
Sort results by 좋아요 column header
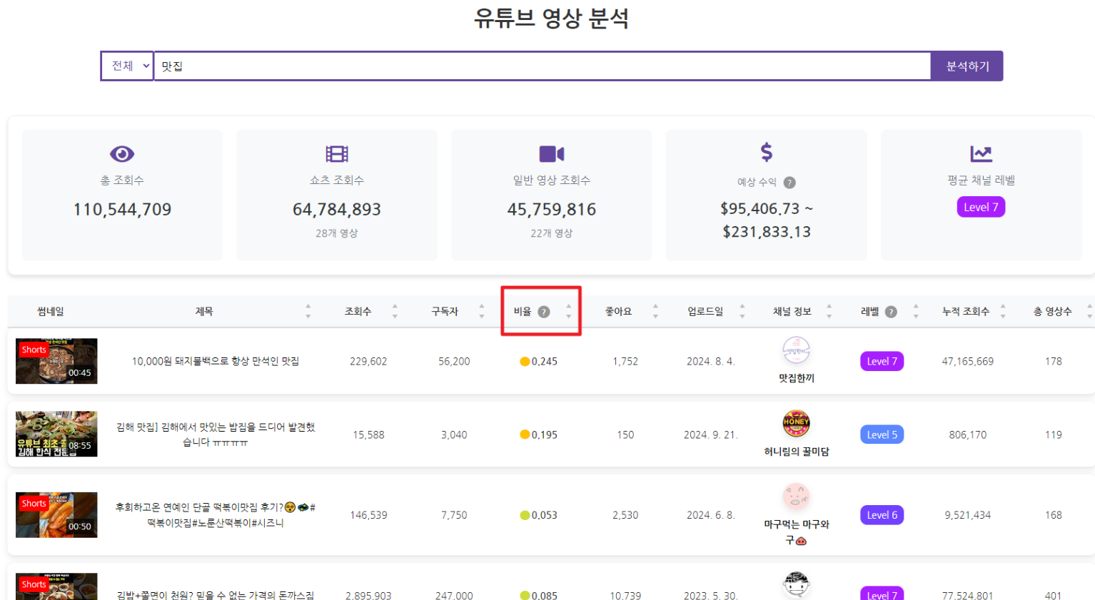click(x=618, y=312)
